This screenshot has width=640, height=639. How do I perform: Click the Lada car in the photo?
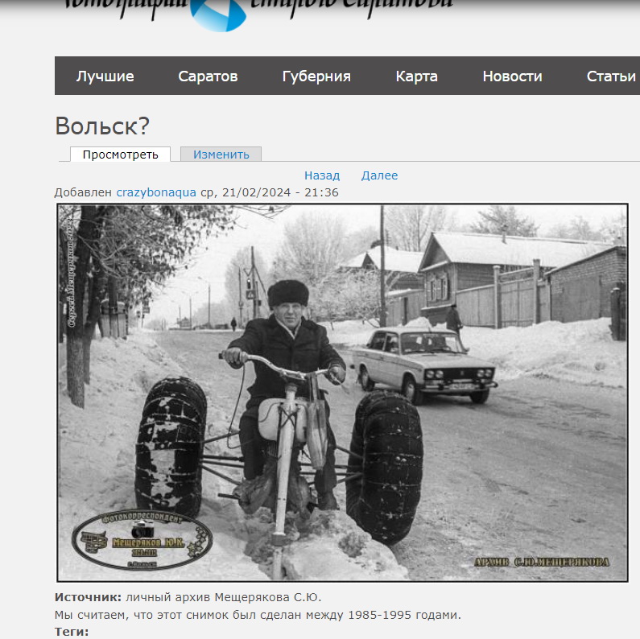coord(424,365)
